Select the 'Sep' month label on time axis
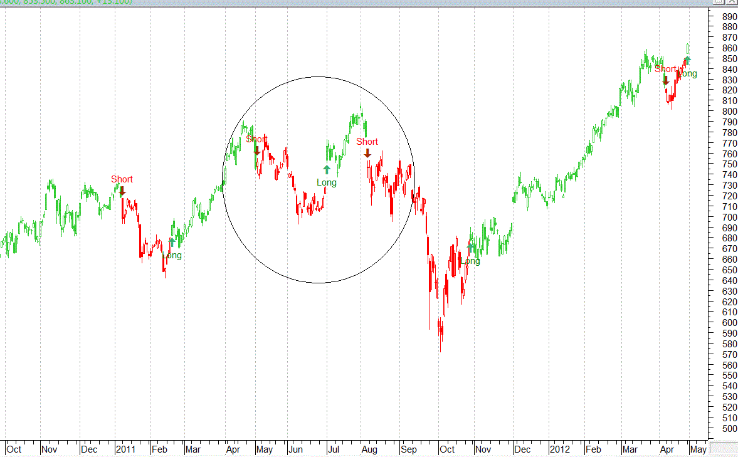 tap(409, 449)
